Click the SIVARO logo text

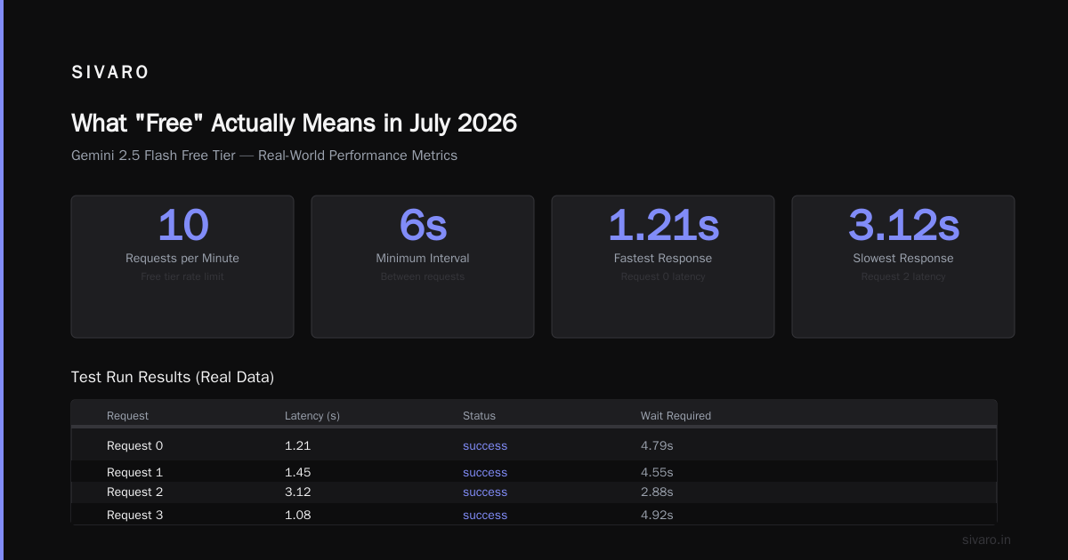pyautogui.click(x=110, y=73)
